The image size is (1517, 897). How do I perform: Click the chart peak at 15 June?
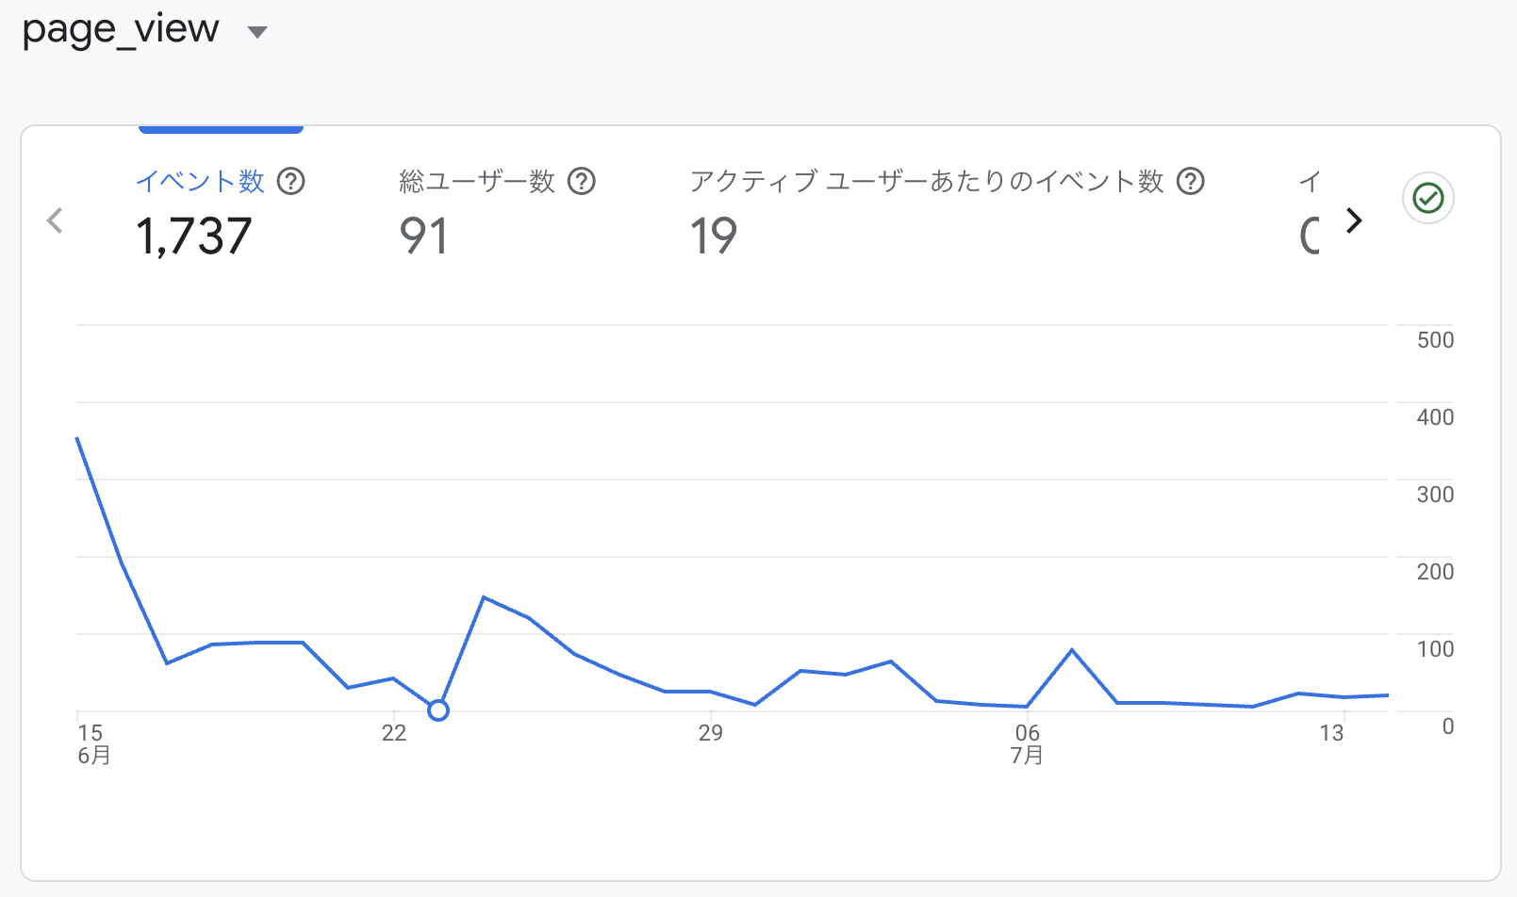[x=77, y=438]
